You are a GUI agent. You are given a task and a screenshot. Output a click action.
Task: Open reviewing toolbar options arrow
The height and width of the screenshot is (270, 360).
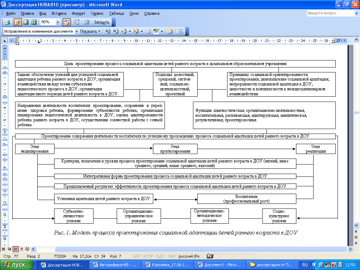(x=187, y=32)
